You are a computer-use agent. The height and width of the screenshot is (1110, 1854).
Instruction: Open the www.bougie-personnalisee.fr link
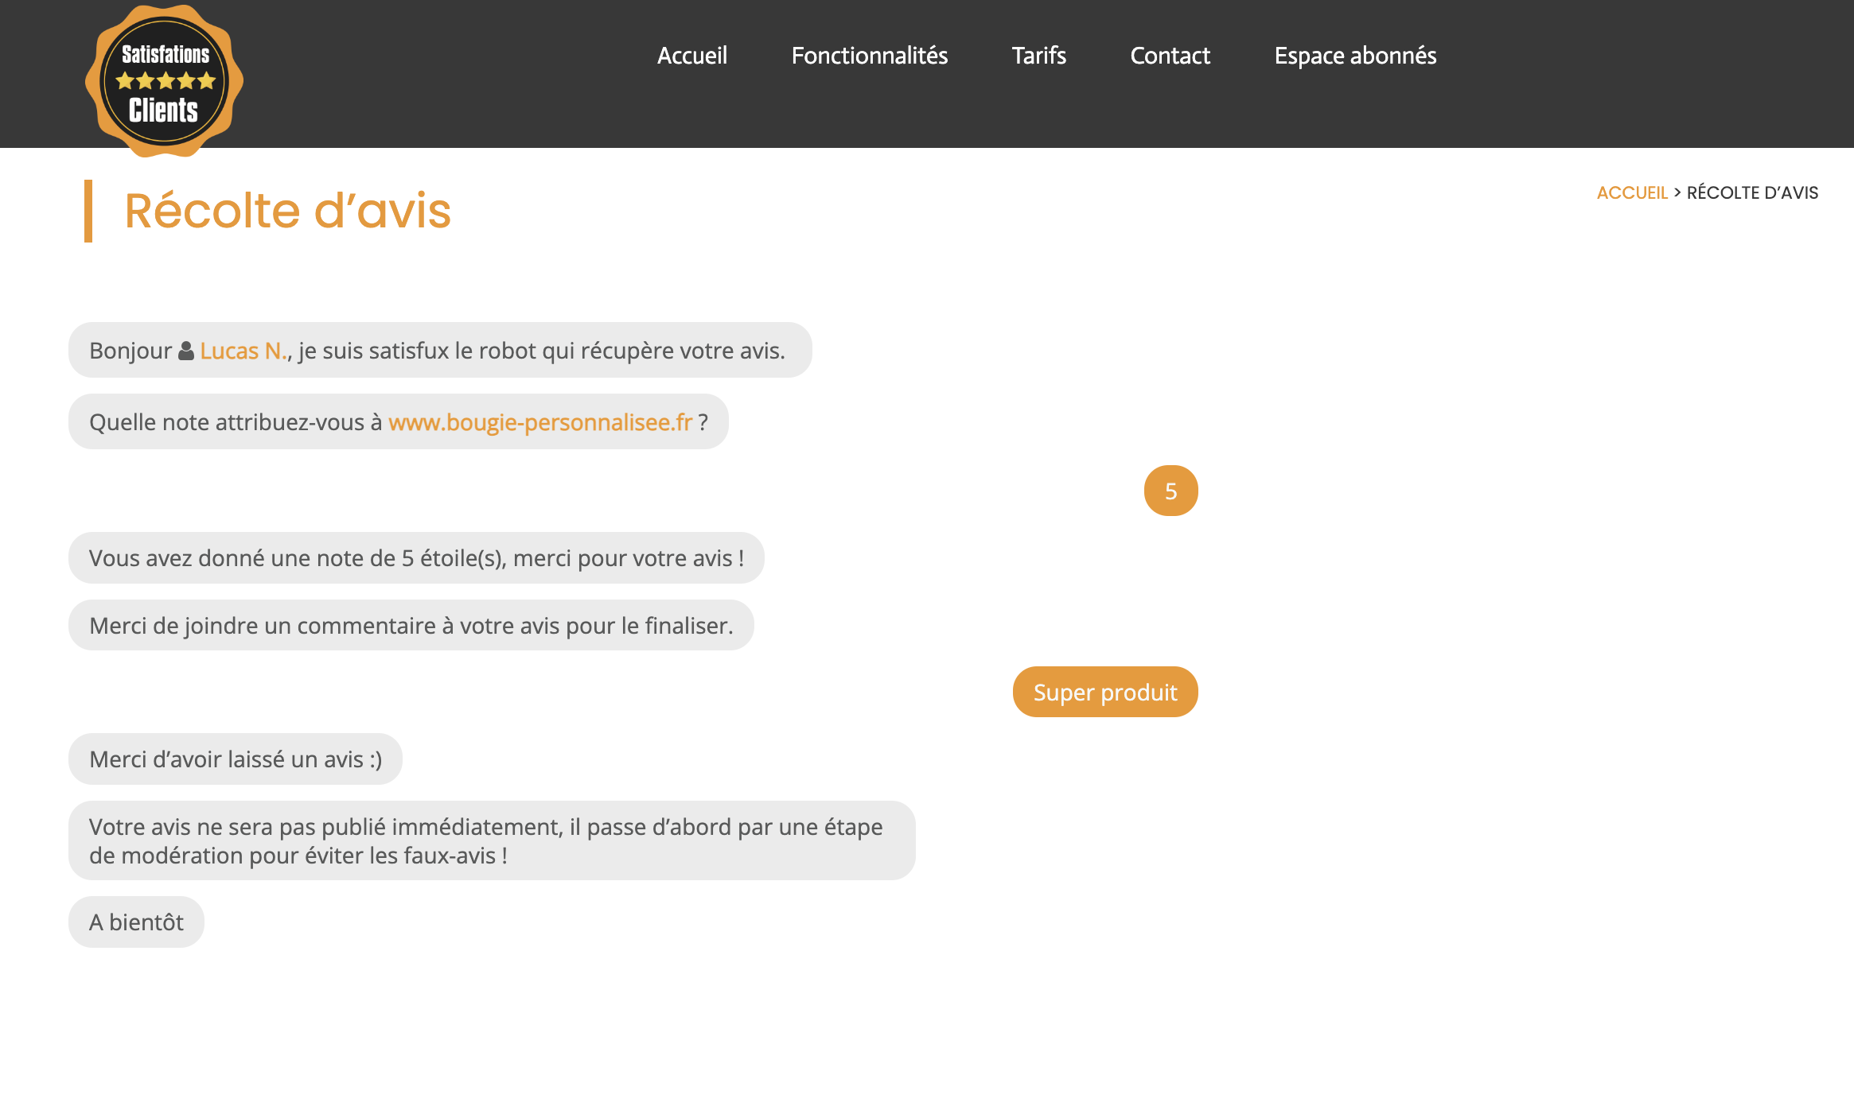click(540, 422)
